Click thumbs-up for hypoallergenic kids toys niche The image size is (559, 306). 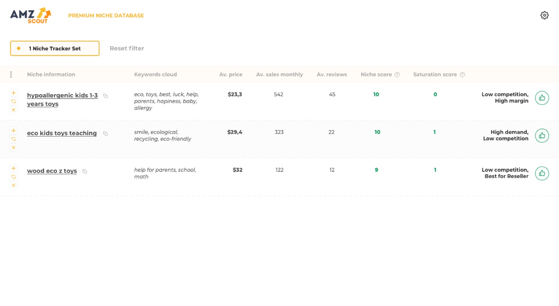pyautogui.click(x=542, y=98)
